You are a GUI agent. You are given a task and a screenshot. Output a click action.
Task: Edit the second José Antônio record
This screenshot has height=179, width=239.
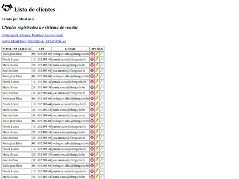tap(96, 93)
